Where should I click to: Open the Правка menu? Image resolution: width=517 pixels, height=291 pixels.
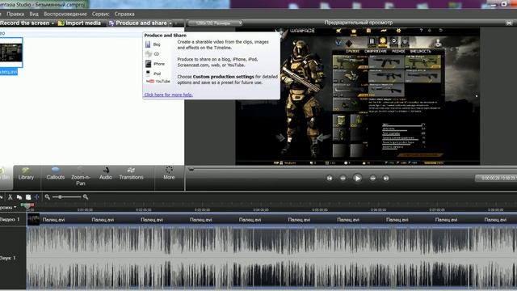pos(15,14)
